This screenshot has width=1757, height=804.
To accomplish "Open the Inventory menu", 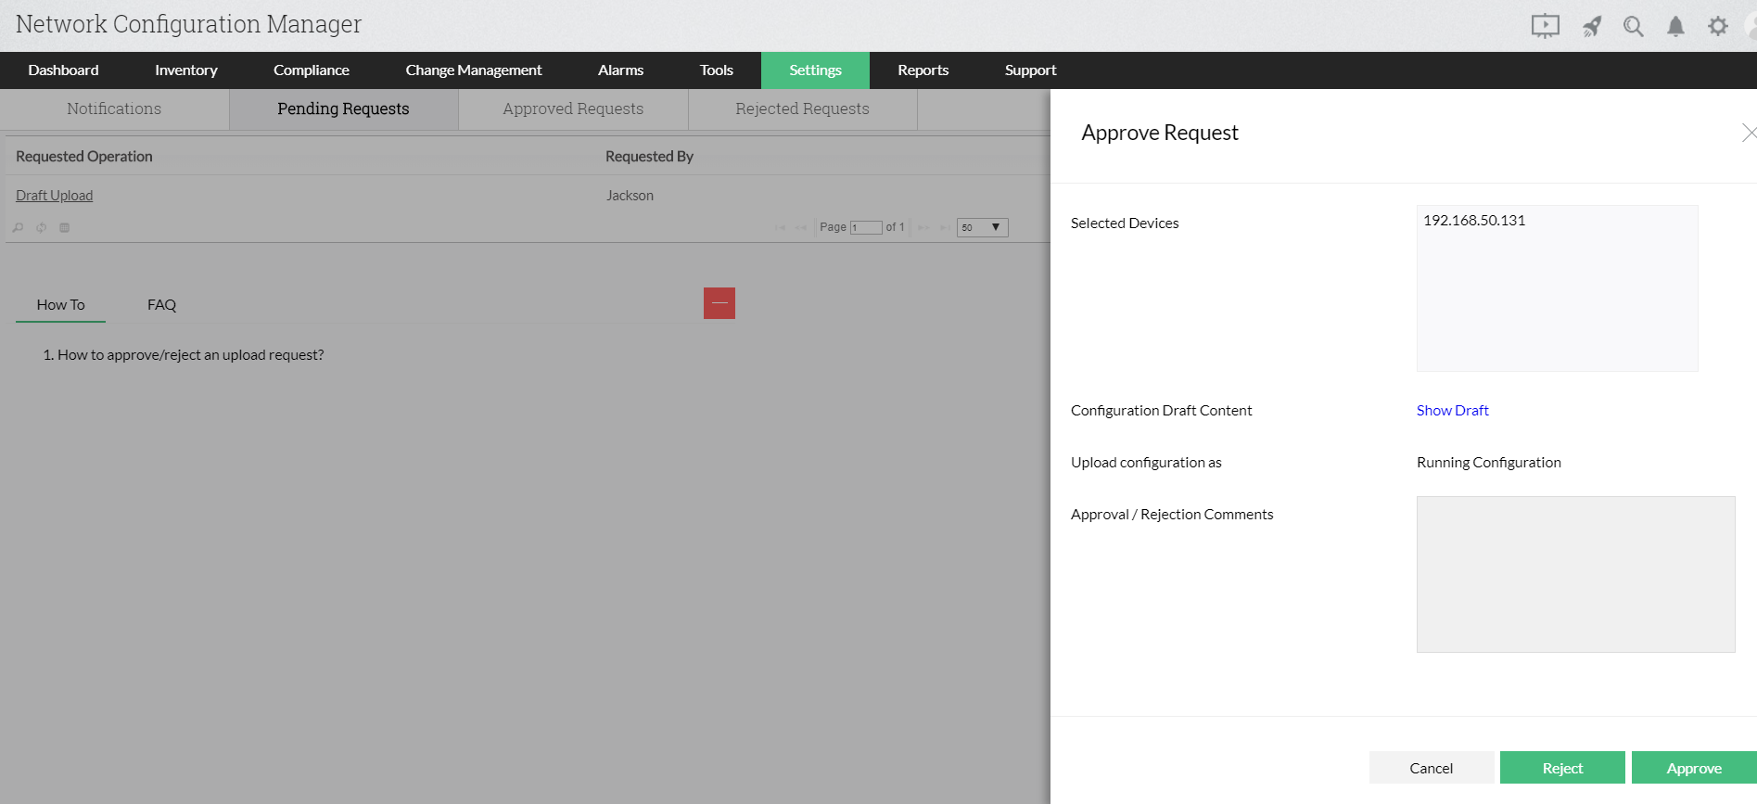I will click(186, 70).
